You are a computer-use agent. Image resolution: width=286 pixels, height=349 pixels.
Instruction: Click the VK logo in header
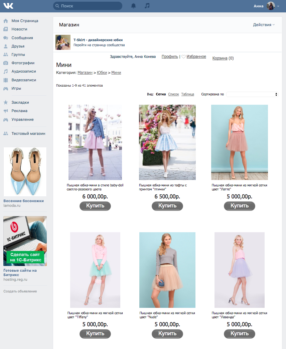pos(8,6)
